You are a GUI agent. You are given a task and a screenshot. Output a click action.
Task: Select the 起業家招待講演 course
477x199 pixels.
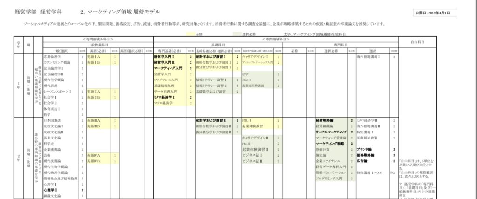click(x=253, y=86)
